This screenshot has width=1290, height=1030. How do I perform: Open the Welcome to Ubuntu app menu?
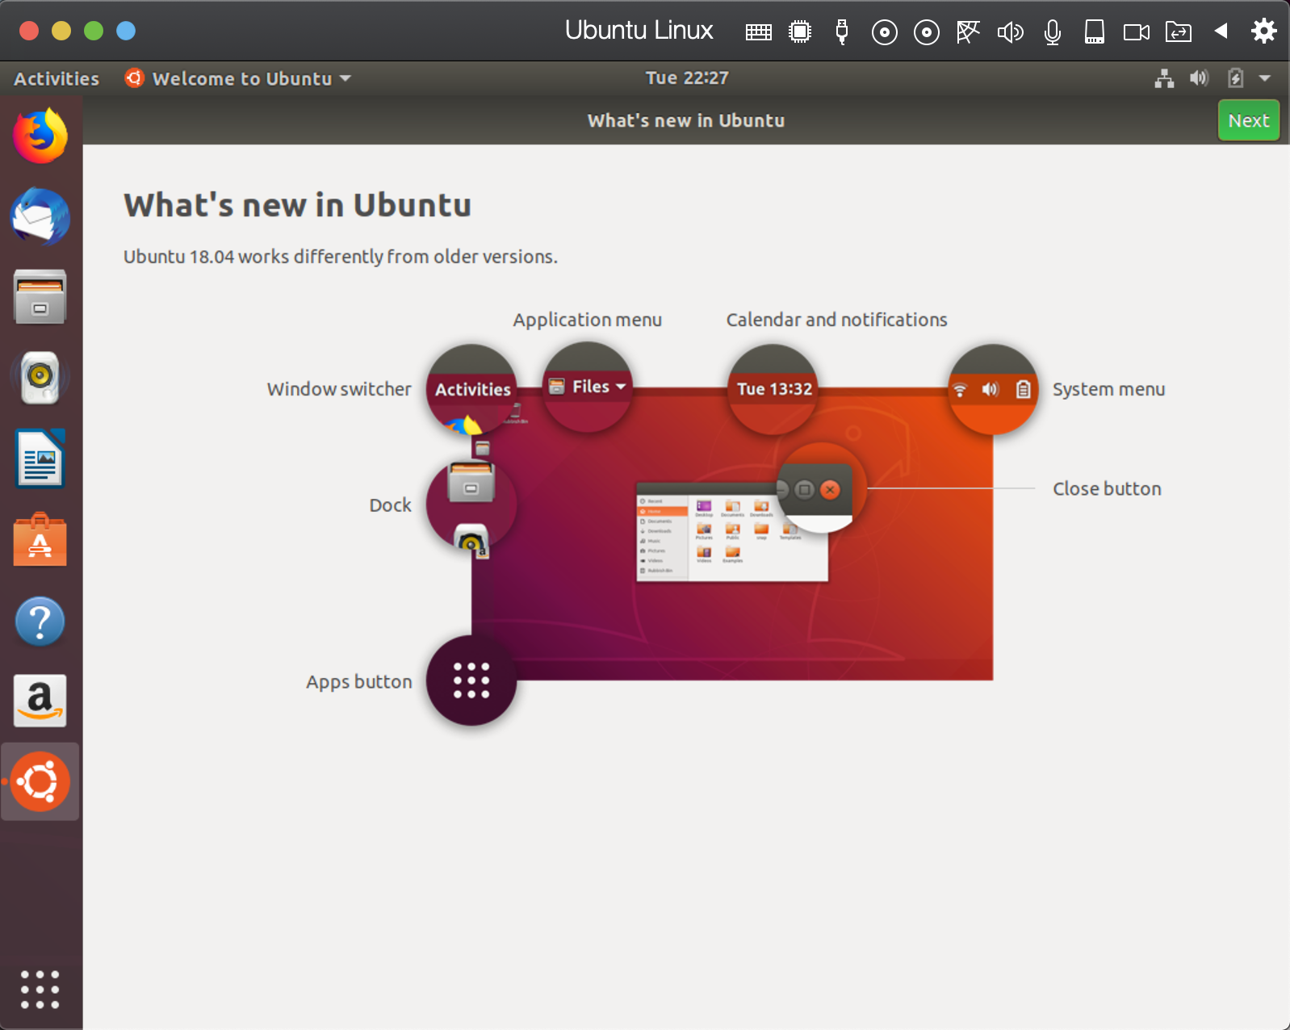tap(238, 78)
